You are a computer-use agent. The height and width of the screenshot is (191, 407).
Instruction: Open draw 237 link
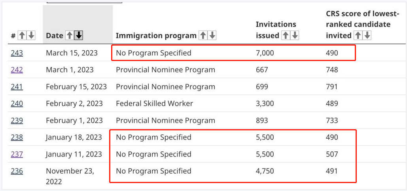click(x=17, y=154)
